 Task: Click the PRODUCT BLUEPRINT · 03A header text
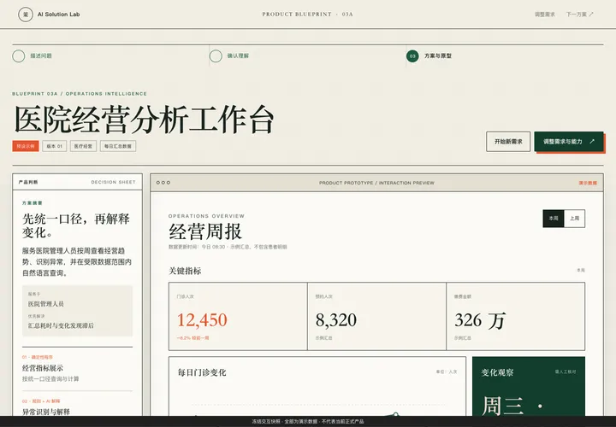tap(308, 15)
